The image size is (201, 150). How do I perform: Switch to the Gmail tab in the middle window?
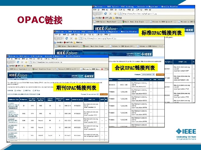click(95, 46)
